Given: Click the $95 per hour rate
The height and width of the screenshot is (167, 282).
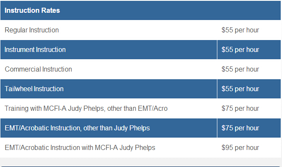Looking at the screenshot, I should tap(240, 148).
